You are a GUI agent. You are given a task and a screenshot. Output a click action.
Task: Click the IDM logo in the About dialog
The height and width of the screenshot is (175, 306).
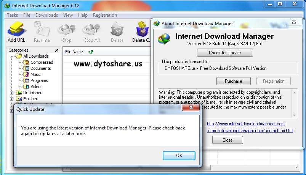pos(164,39)
